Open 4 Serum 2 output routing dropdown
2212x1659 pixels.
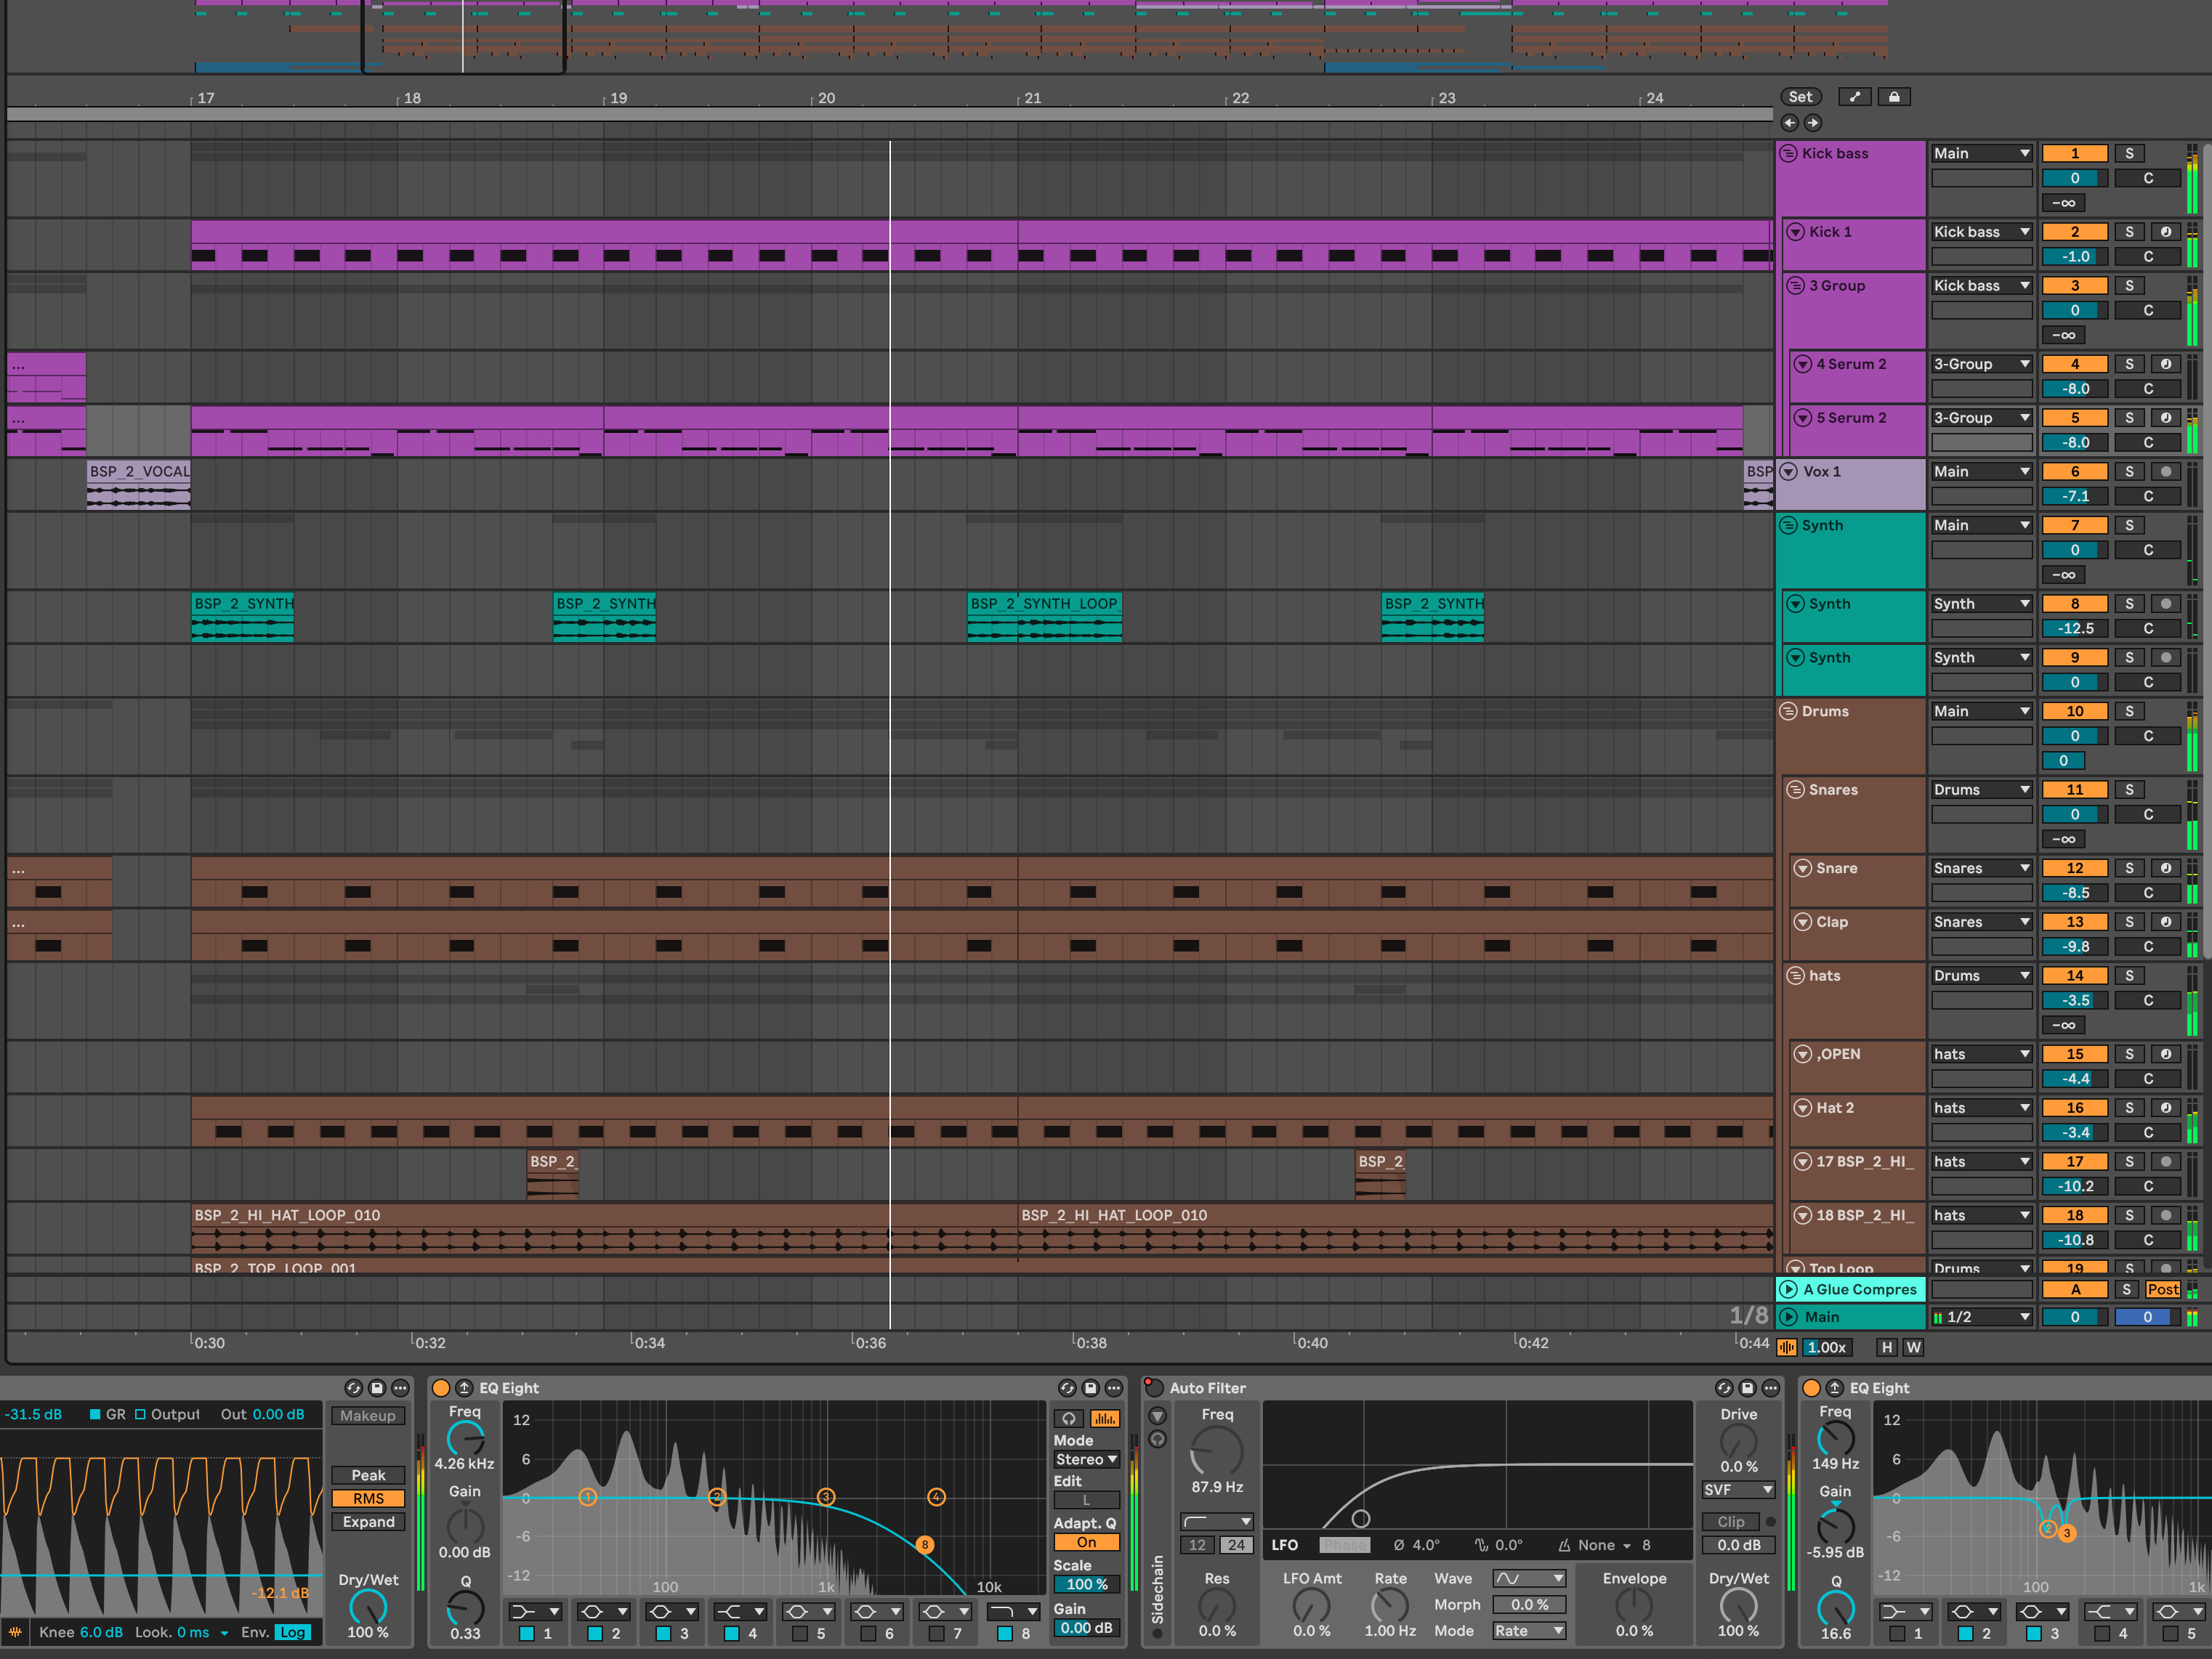(x=1982, y=365)
